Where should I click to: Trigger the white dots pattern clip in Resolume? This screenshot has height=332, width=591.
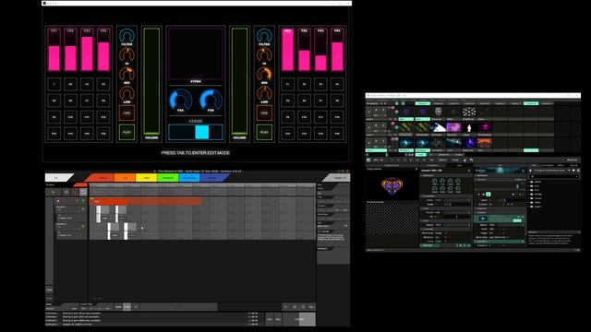click(x=469, y=112)
